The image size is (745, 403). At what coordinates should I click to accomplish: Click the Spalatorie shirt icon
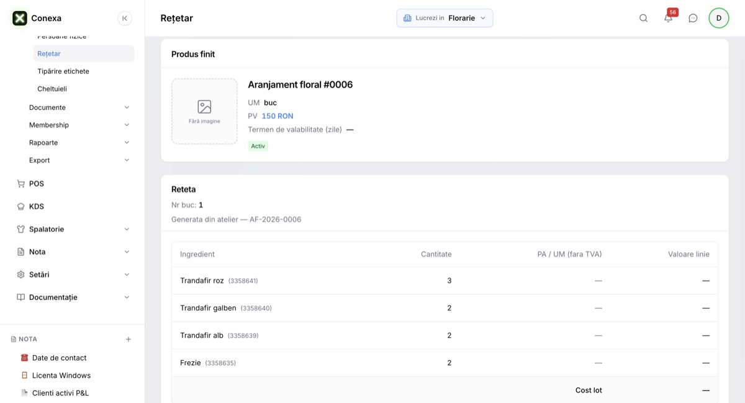(x=20, y=229)
